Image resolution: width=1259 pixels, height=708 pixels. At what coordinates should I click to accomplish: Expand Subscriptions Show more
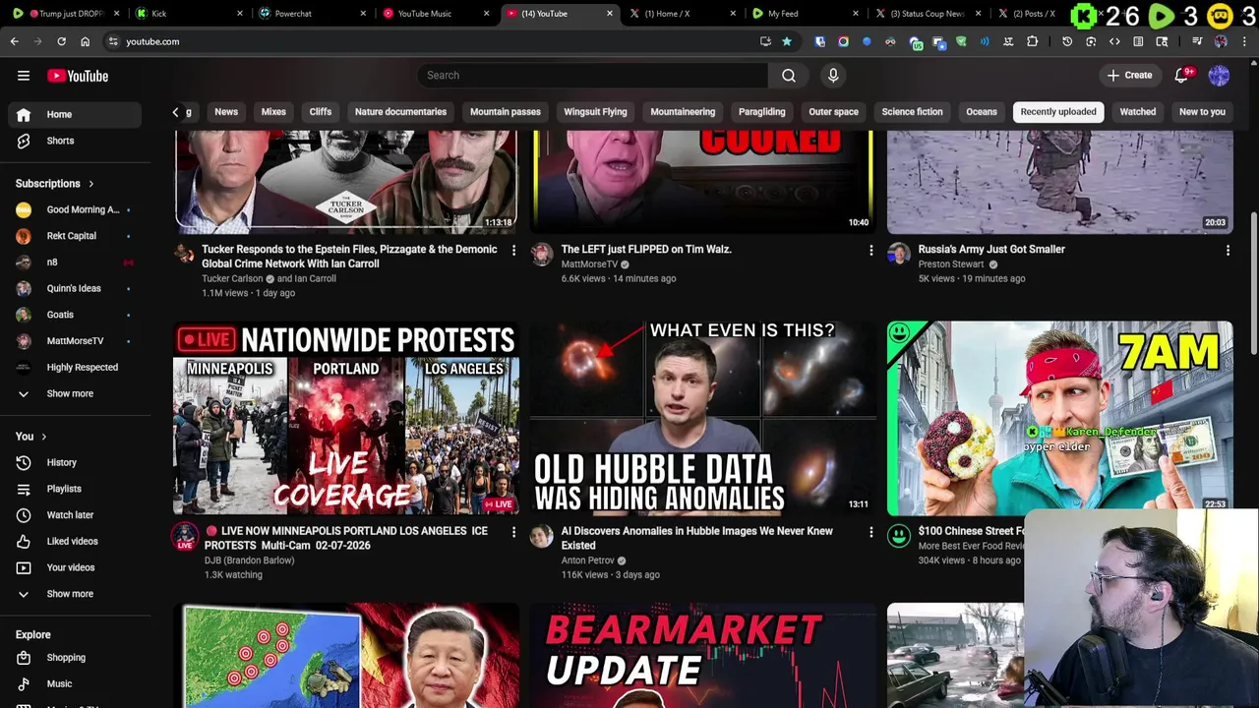pyautogui.click(x=75, y=393)
